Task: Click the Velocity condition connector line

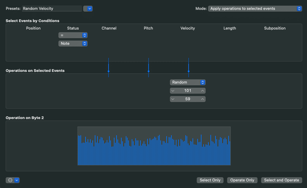Action: click(x=189, y=67)
